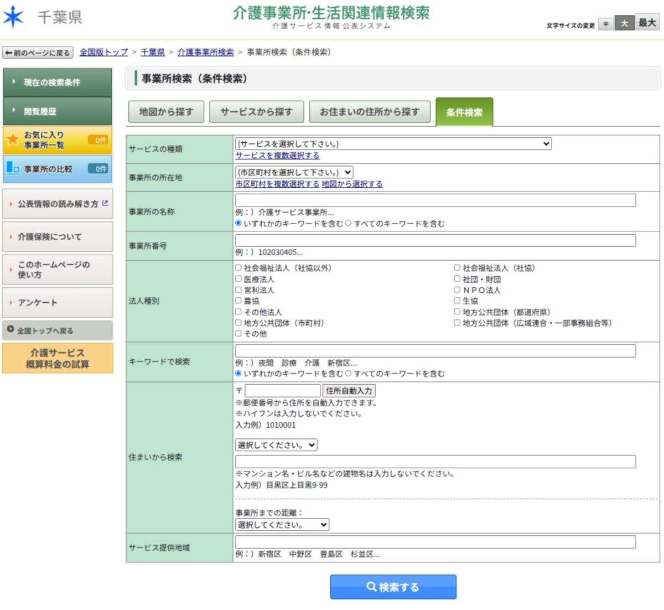This screenshot has width=664, height=610.
Task: Click 市区町村を複数選択する link
Action: (277, 184)
